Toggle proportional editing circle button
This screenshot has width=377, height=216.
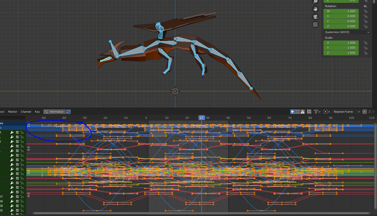[x=365, y=112]
